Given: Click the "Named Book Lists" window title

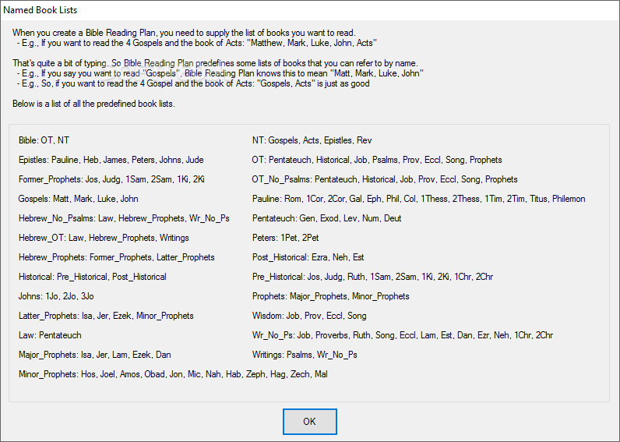Looking at the screenshot, I should click(x=41, y=10).
